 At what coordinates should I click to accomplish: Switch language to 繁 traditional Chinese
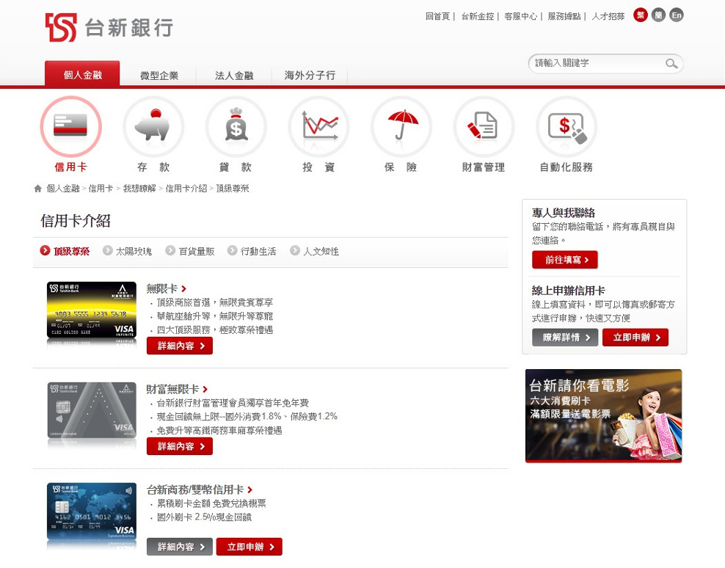tap(641, 15)
